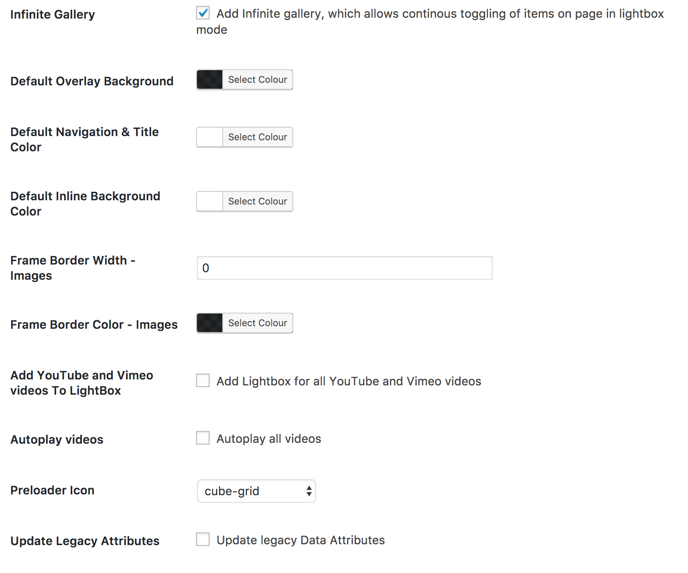Viewport: 688px width, 573px height.
Task: Focus the Frame Border Width input field
Action: 344,268
